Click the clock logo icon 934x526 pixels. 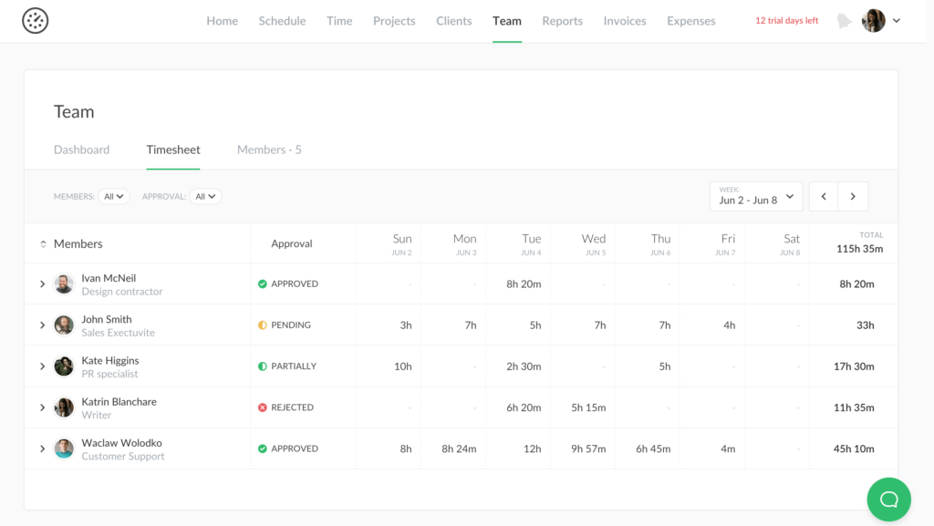[36, 21]
